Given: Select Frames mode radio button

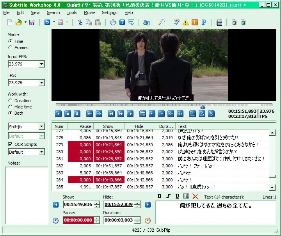Looking at the screenshot, I should [x=11, y=48].
